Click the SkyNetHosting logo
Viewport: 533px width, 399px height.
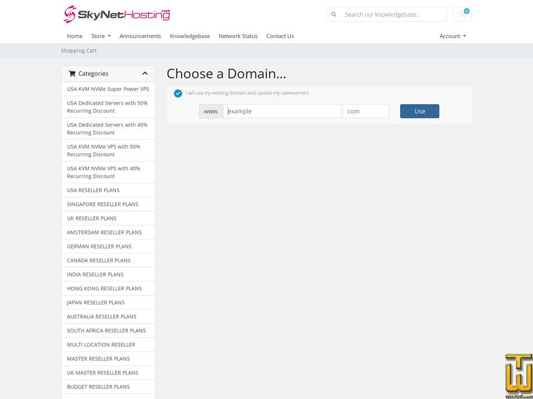pos(117,15)
